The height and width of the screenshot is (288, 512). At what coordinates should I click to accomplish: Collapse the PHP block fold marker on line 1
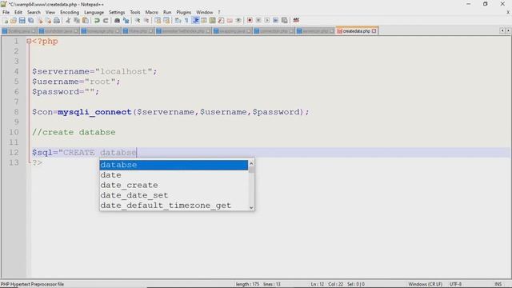(x=29, y=41)
